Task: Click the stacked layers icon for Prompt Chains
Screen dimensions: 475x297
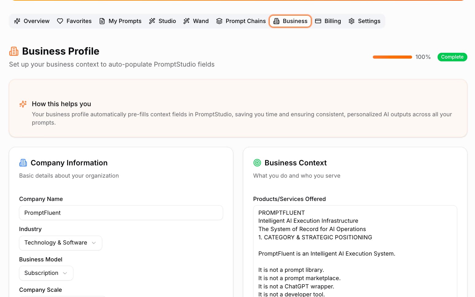Action: pos(219,21)
